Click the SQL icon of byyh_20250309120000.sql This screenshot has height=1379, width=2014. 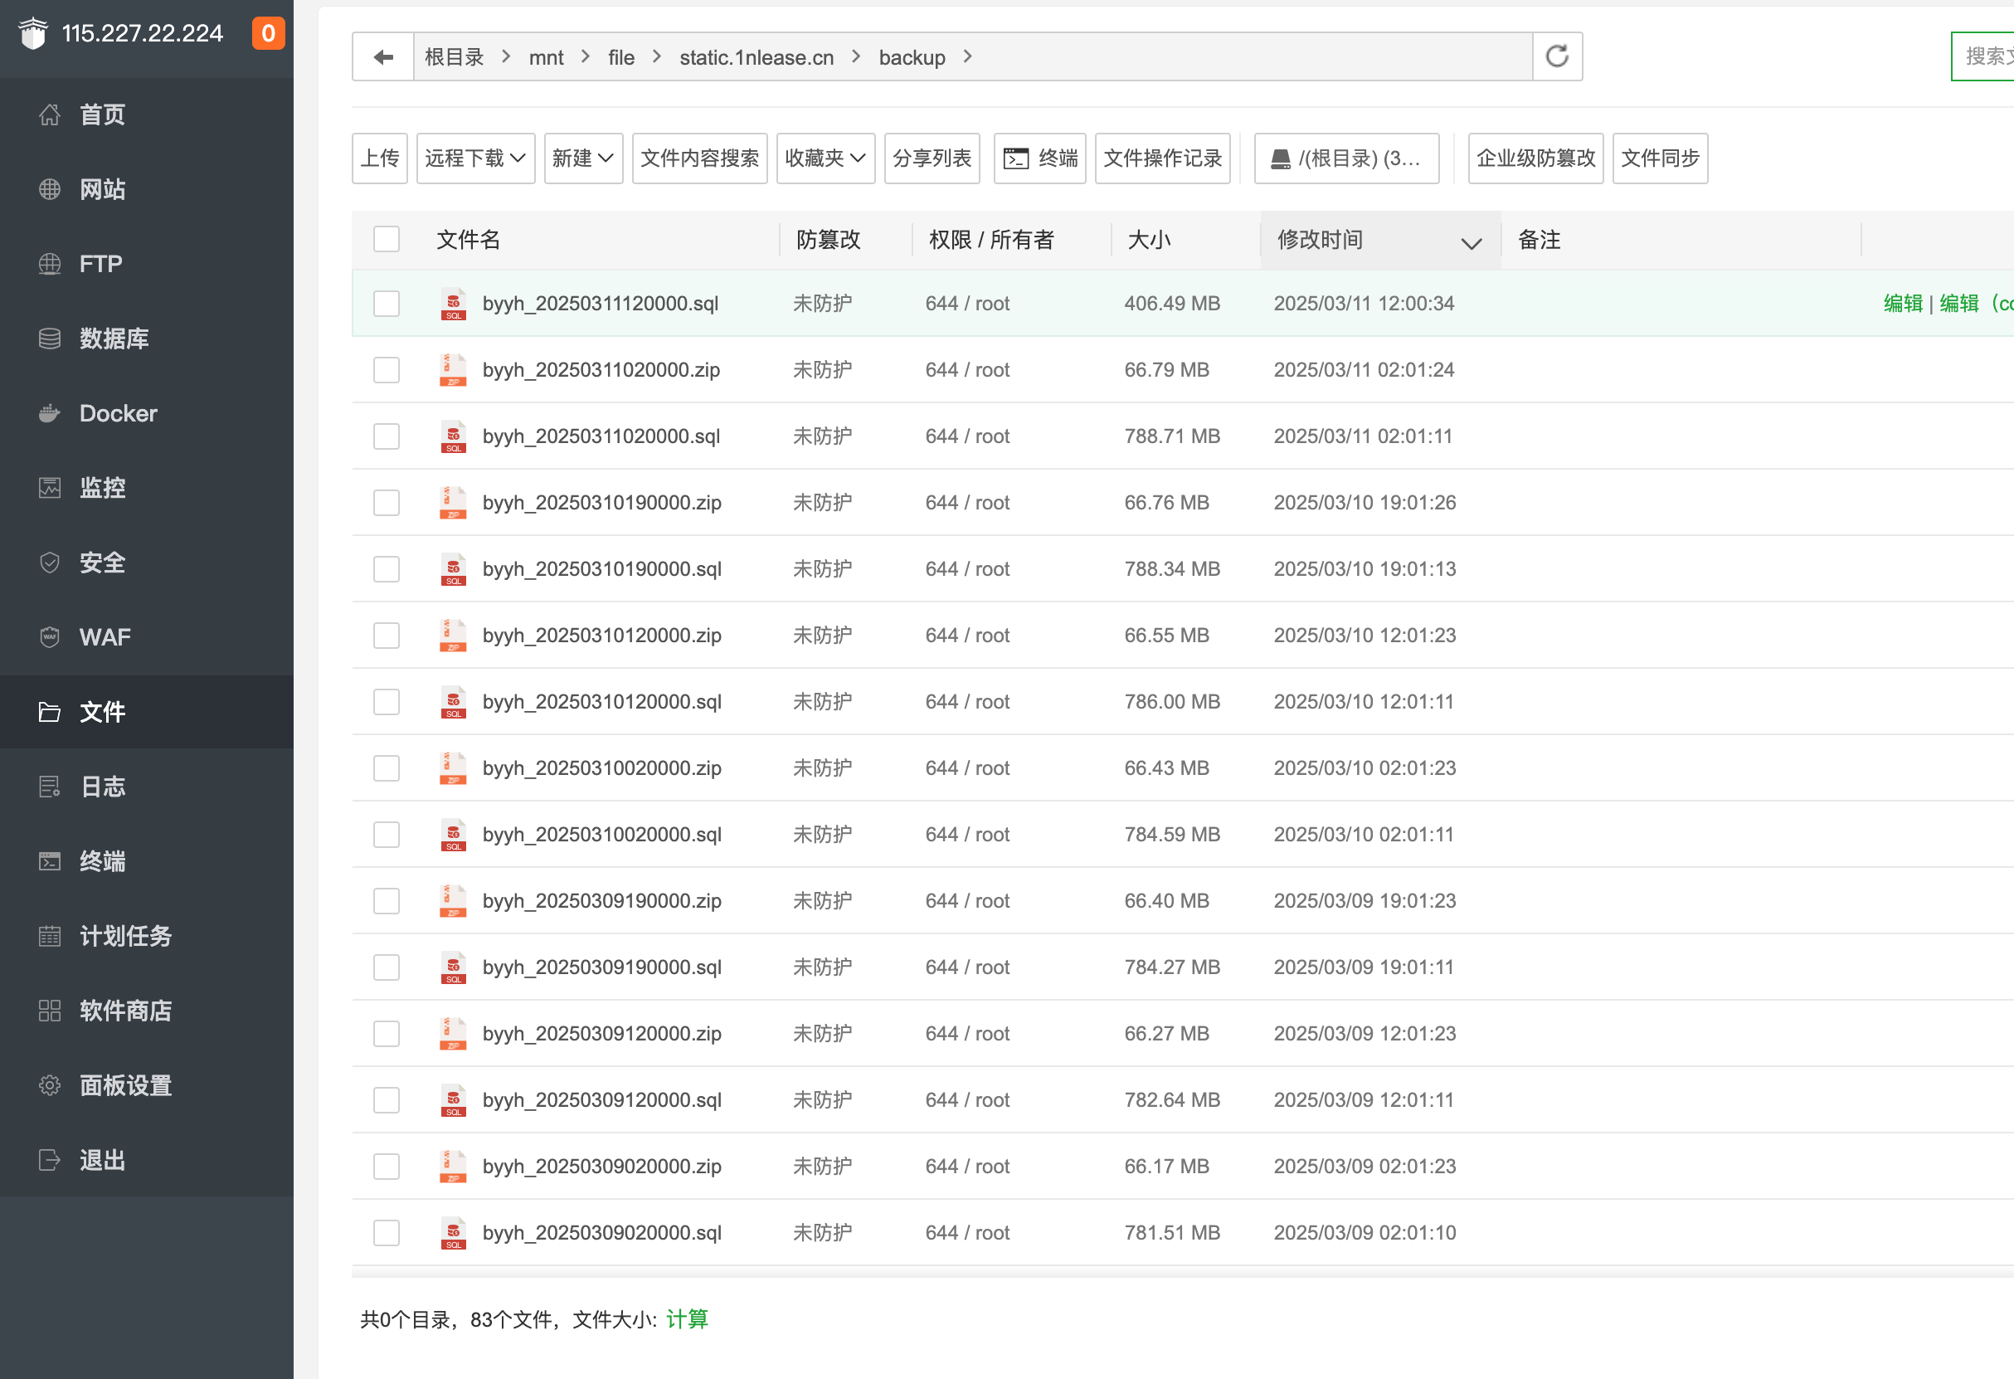click(x=453, y=1099)
